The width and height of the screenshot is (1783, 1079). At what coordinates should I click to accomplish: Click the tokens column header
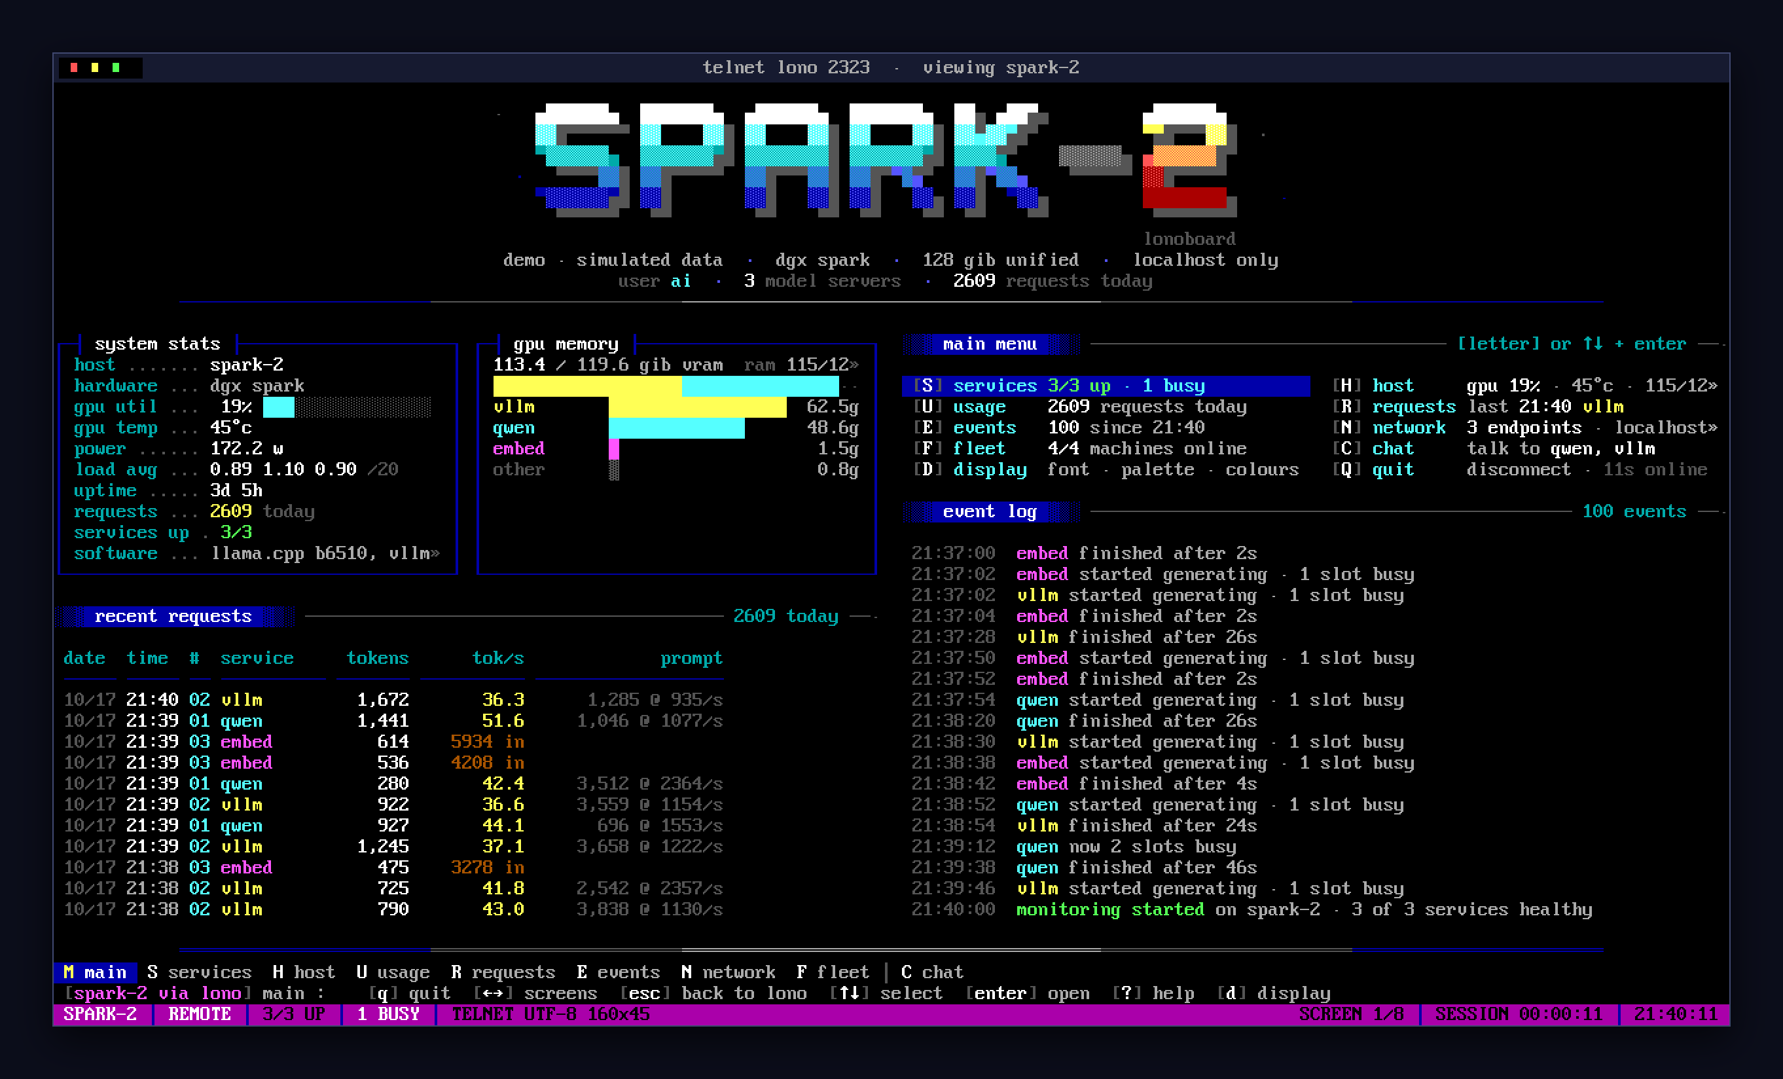click(x=378, y=658)
